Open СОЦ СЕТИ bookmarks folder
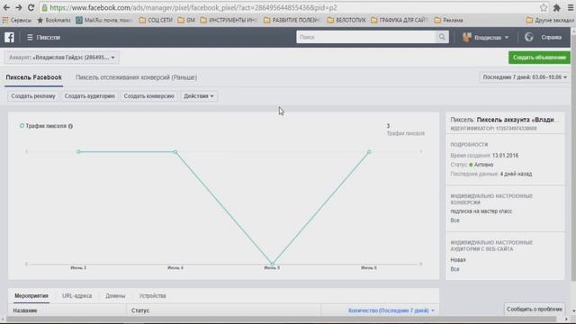 coord(156,20)
